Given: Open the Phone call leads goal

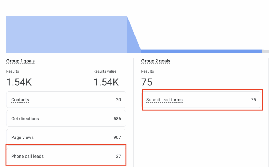Looking at the screenshot, I should 27,156.
